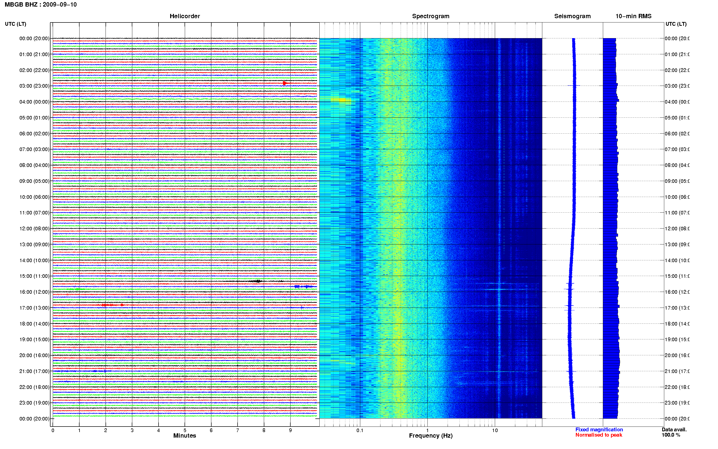Image resolution: width=718 pixels, height=449 pixels.
Task: Click the '0.1' frequency tick label
Action: click(360, 430)
